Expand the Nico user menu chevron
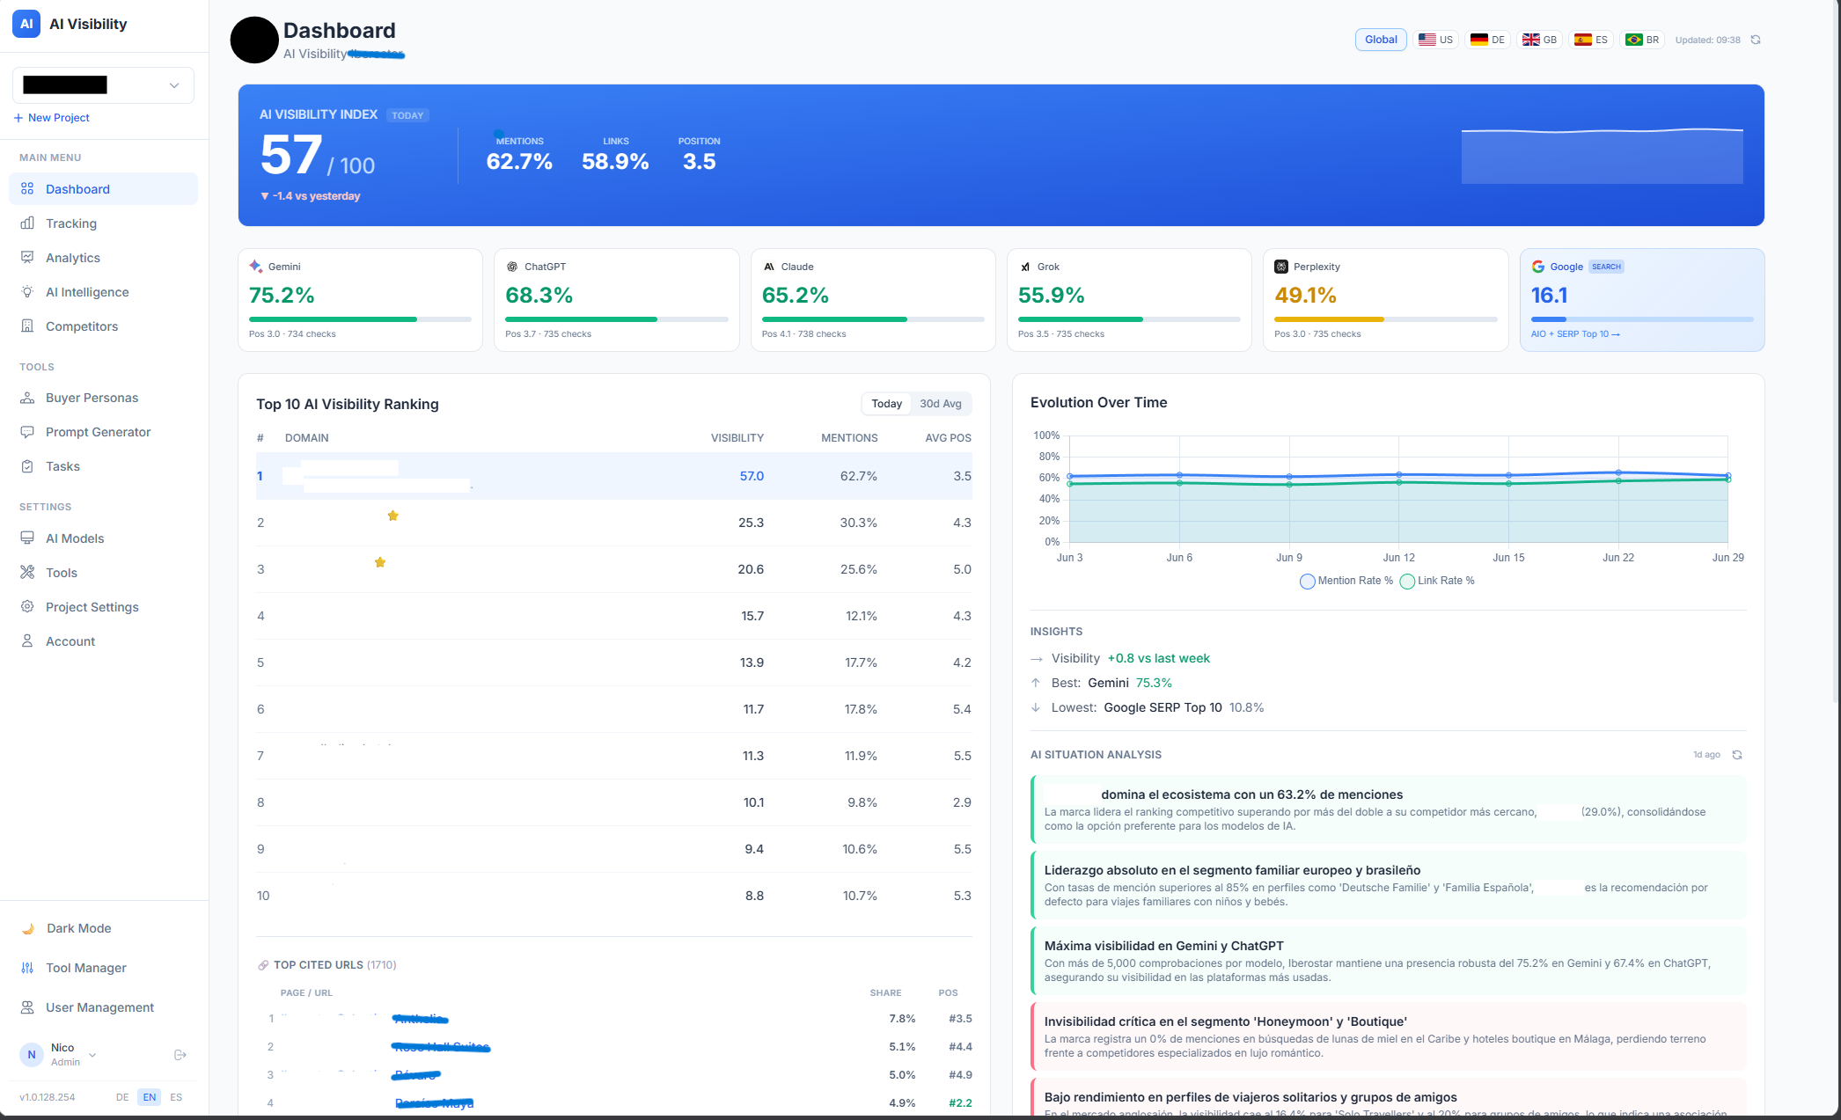Screen dimensions: 1841x1120 (92, 1055)
